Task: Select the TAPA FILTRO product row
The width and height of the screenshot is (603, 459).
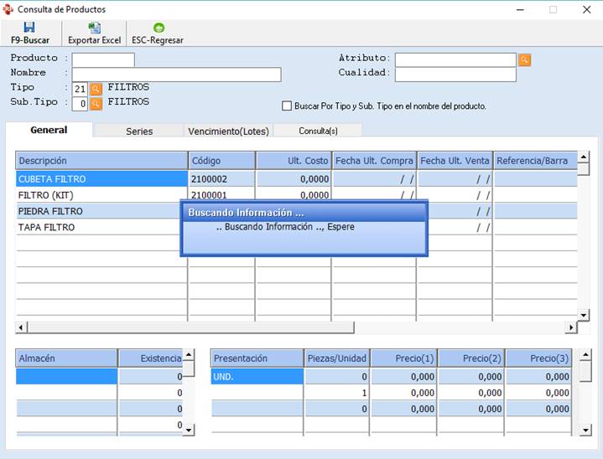Action: [x=101, y=227]
